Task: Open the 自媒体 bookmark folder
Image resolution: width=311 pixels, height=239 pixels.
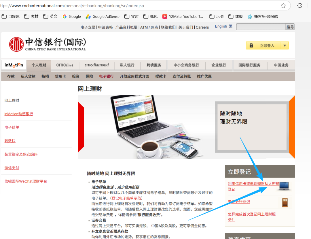Action: click(11, 16)
